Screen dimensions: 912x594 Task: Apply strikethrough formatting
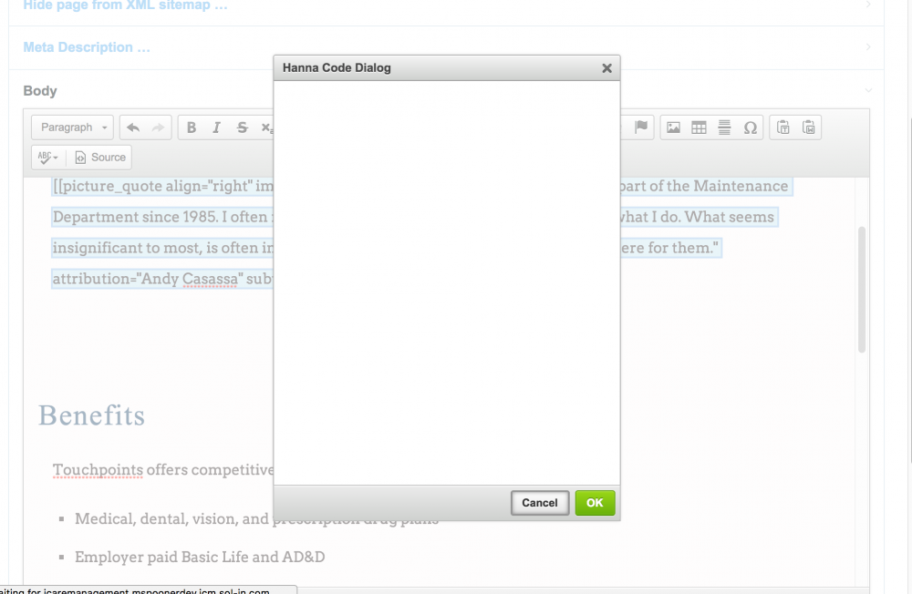click(x=242, y=127)
